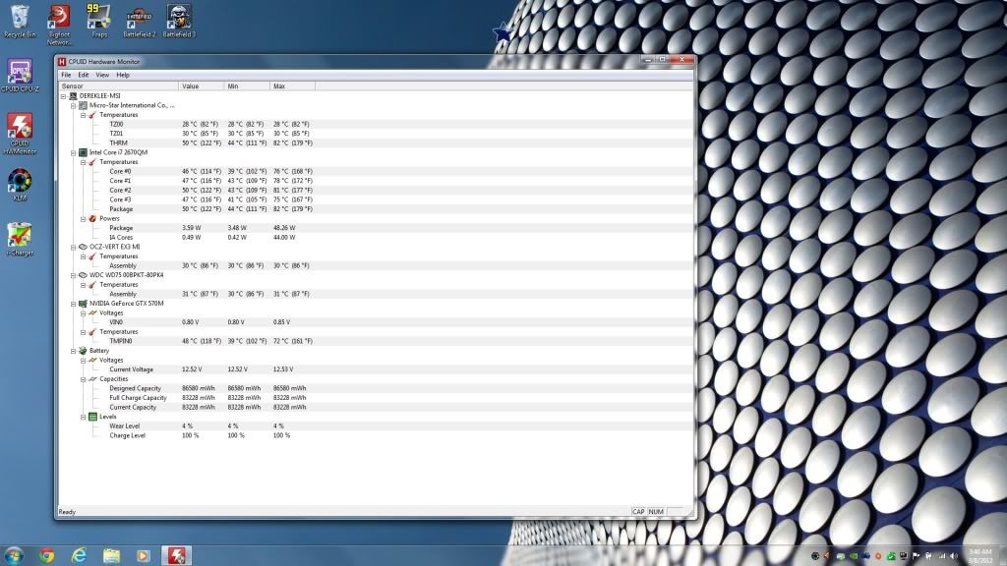
Task: Collapse the Battery node
Action: pyautogui.click(x=73, y=351)
